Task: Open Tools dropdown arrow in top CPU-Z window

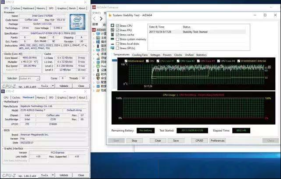Action: point(53,86)
